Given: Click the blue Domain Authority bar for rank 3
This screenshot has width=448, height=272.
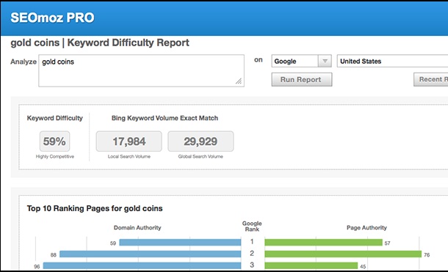Looking at the screenshot, I should pos(142,265).
